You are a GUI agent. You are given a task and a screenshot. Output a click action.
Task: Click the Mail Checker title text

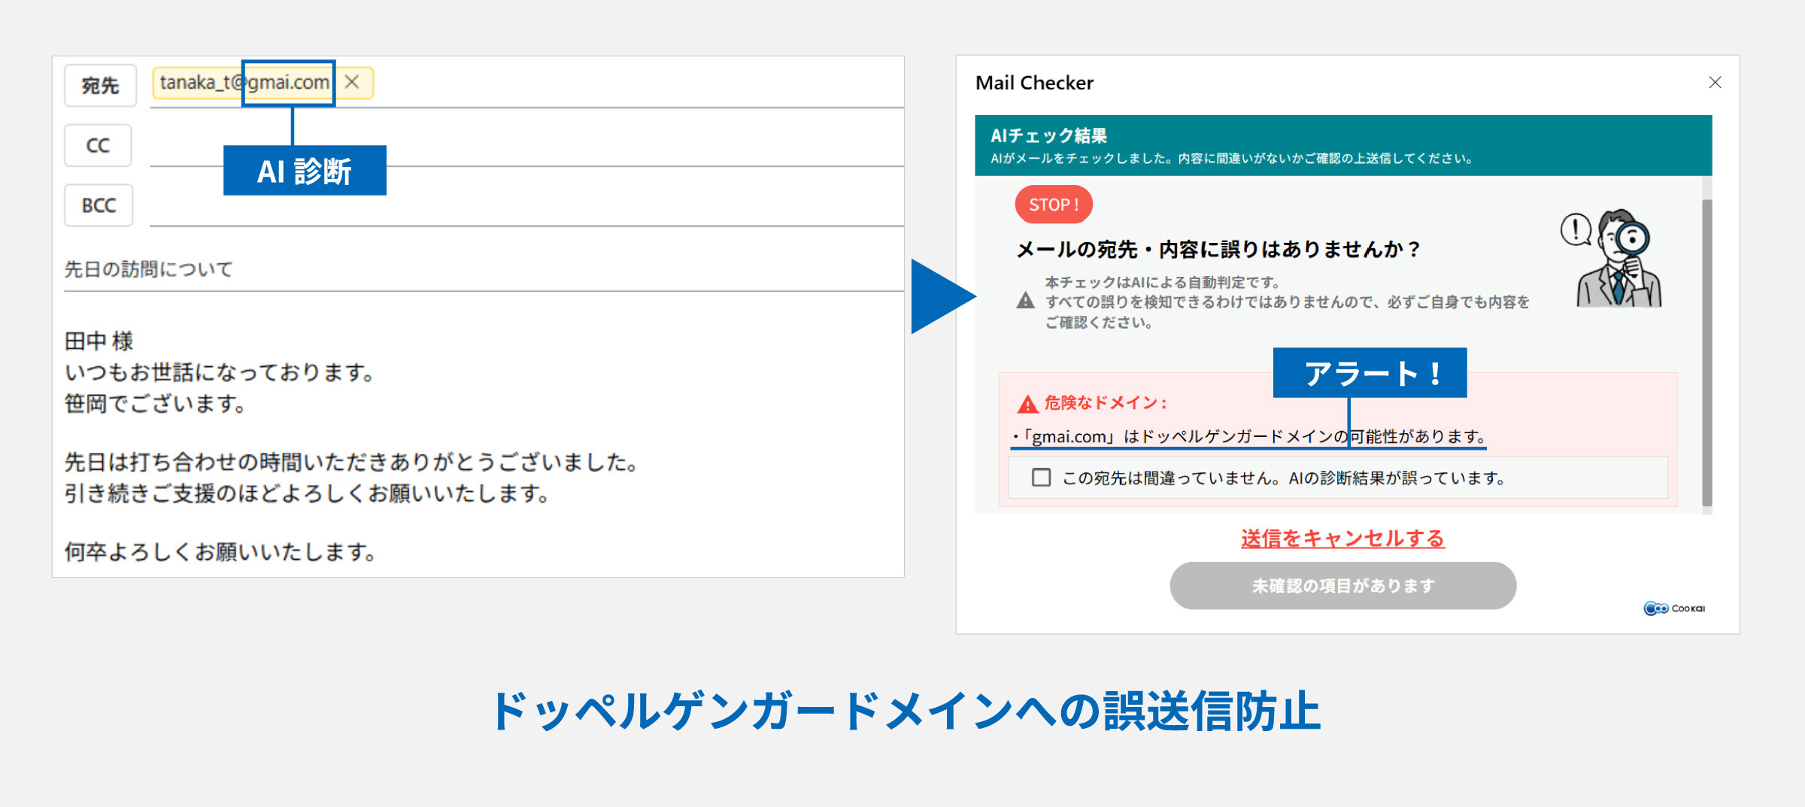[x=1034, y=83]
